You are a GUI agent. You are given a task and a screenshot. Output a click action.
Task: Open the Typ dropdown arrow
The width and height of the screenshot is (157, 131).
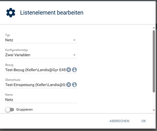(x=74, y=40)
